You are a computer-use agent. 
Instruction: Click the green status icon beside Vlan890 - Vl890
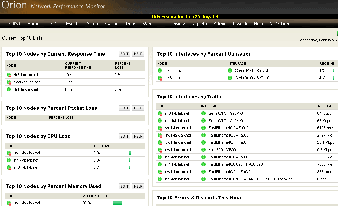(203, 149)
